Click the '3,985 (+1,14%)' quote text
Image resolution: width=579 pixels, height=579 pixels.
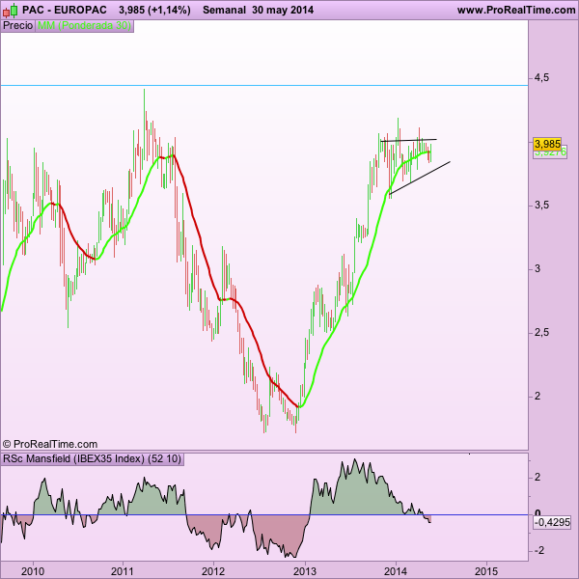(x=154, y=10)
